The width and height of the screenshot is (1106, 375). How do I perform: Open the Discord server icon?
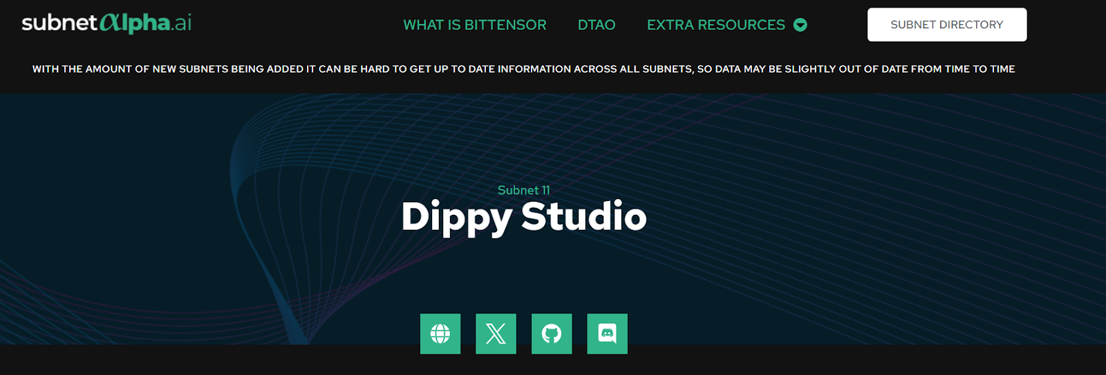(607, 334)
